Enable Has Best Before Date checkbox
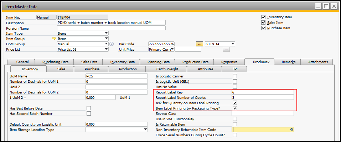The height and width of the screenshot is (142, 341). 89,108
